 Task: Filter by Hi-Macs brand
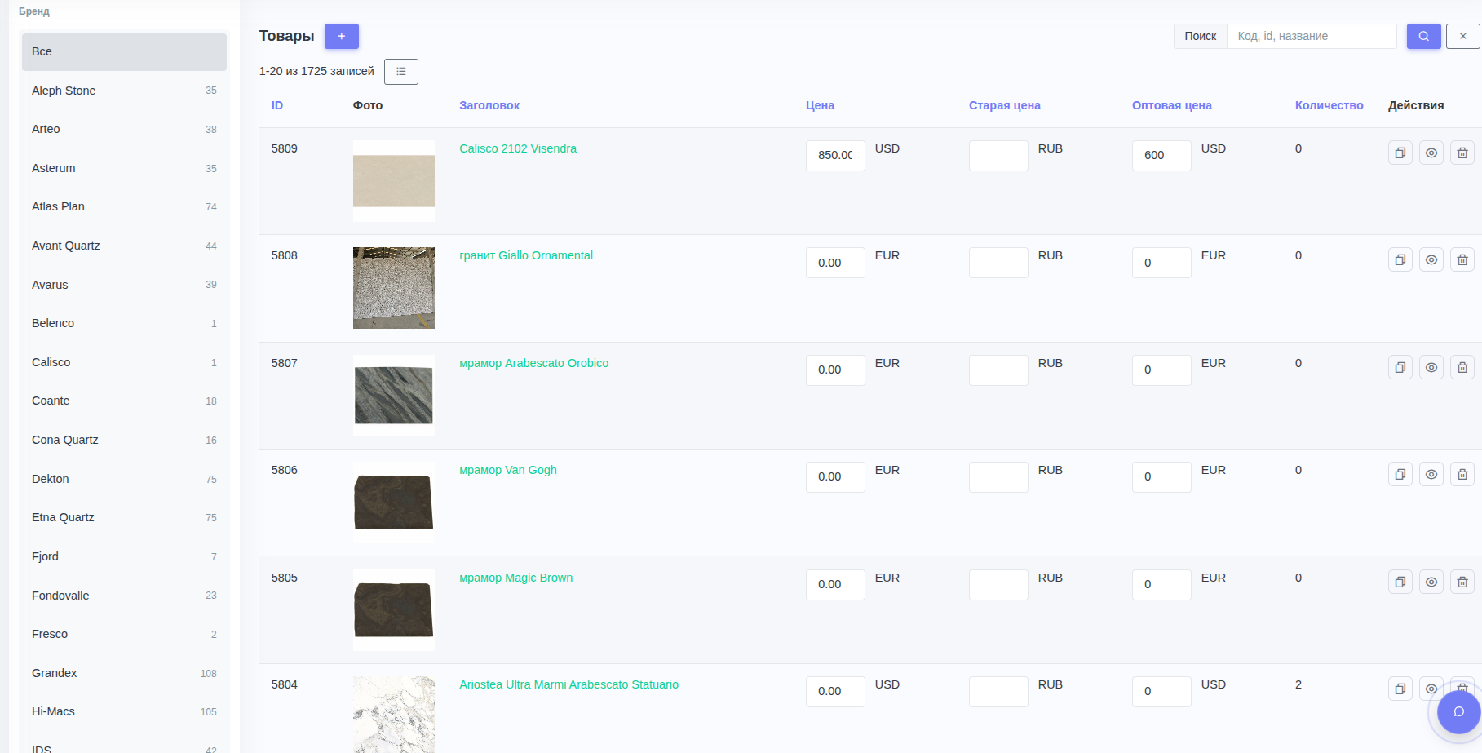[x=124, y=711]
